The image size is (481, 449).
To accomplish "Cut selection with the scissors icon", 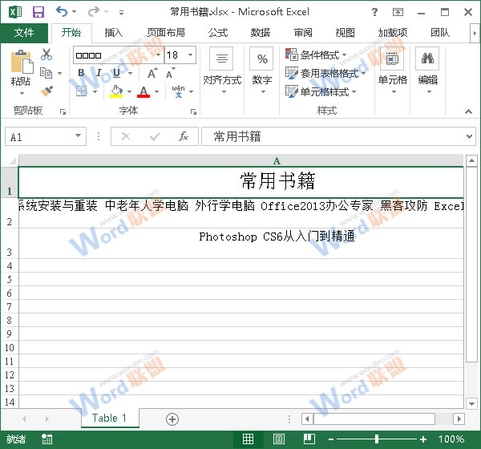I will 46,55.
